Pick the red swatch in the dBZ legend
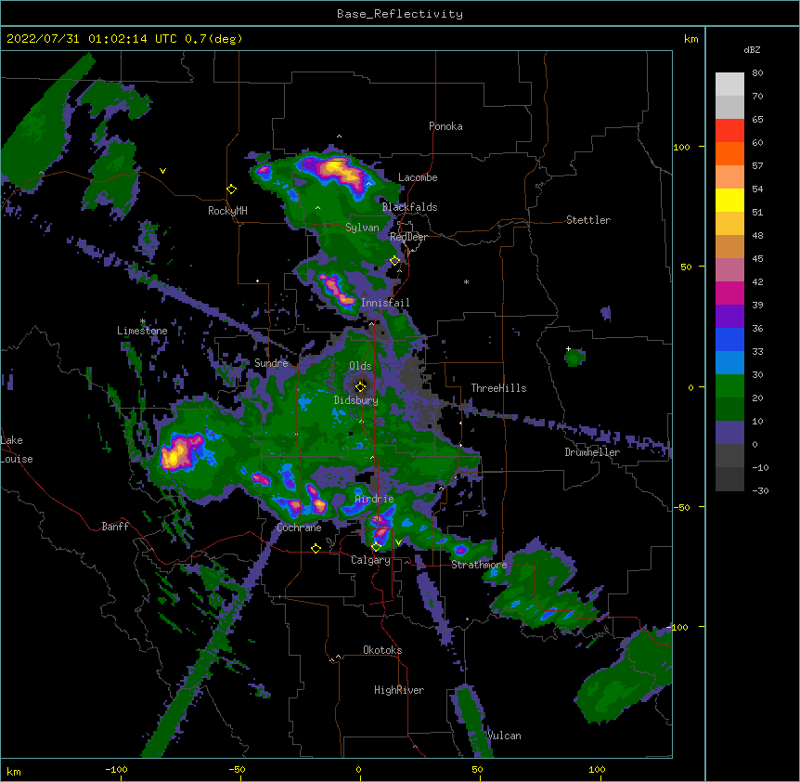This screenshot has height=782, width=800. click(729, 130)
